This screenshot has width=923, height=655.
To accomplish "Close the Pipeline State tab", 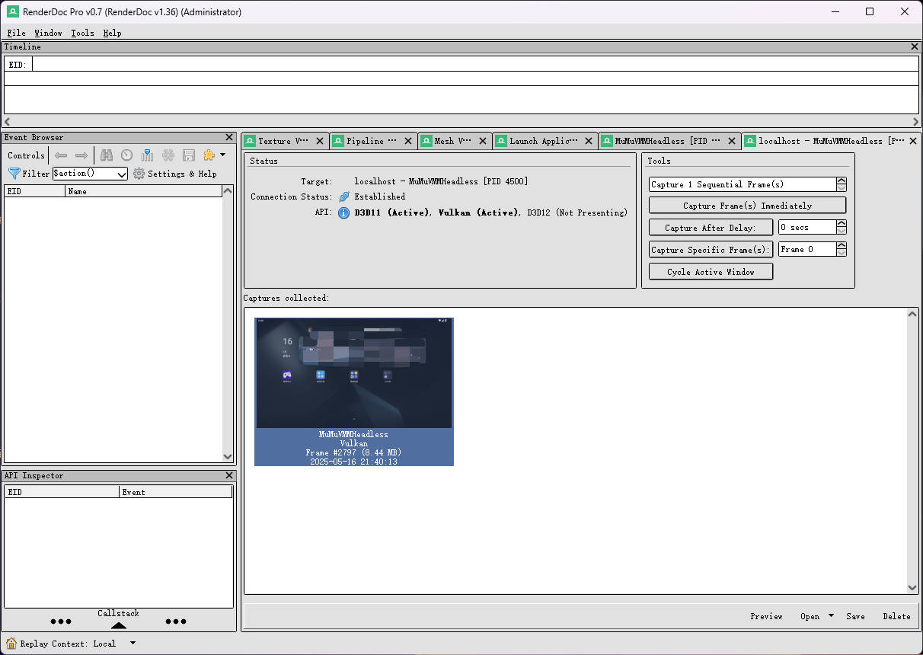I will point(408,141).
